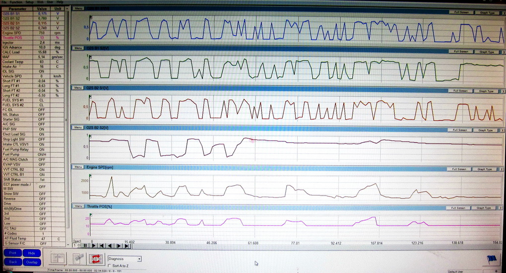Click the red arrows refresh list icon
This screenshot has width=506, height=273.
pyautogui.click(x=95, y=258)
